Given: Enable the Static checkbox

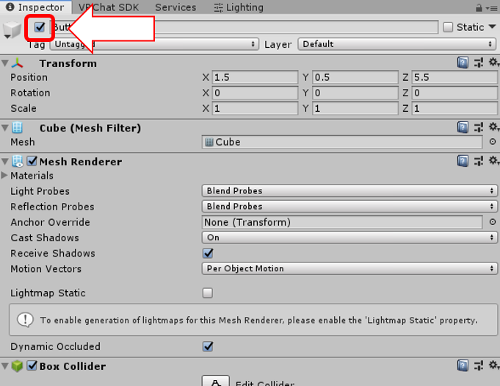Looking at the screenshot, I should click(x=448, y=27).
